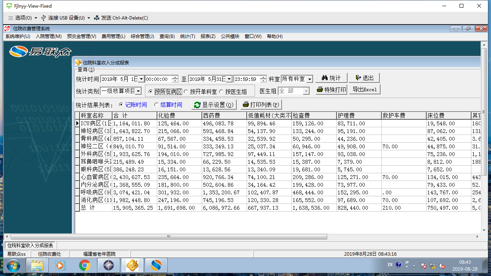Screen dimensions: 491x276
Task: Open the 预交金管理(V) menu
Action: [x=81, y=36]
